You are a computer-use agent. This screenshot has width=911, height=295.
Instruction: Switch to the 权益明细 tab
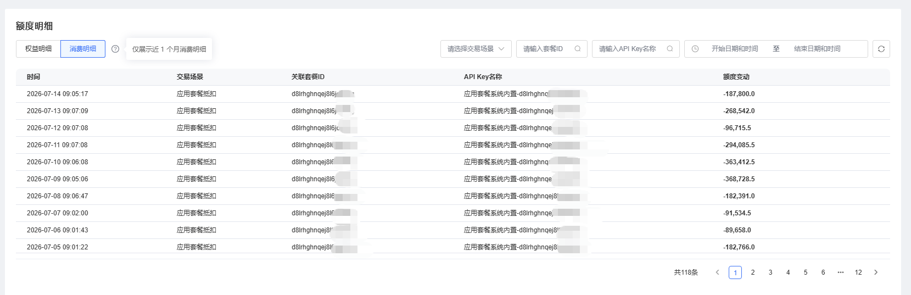pyautogui.click(x=38, y=49)
